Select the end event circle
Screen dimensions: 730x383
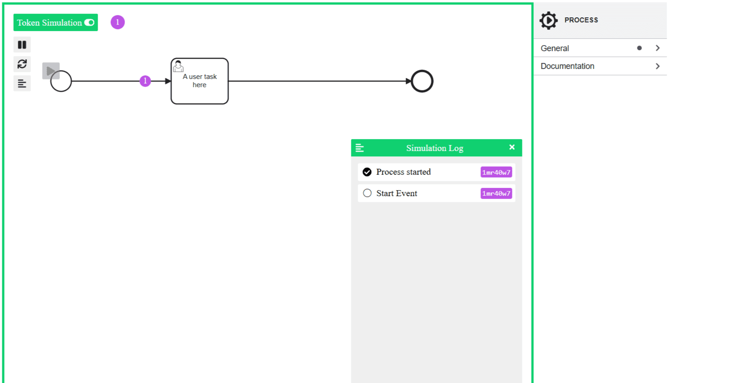[422, 81]
